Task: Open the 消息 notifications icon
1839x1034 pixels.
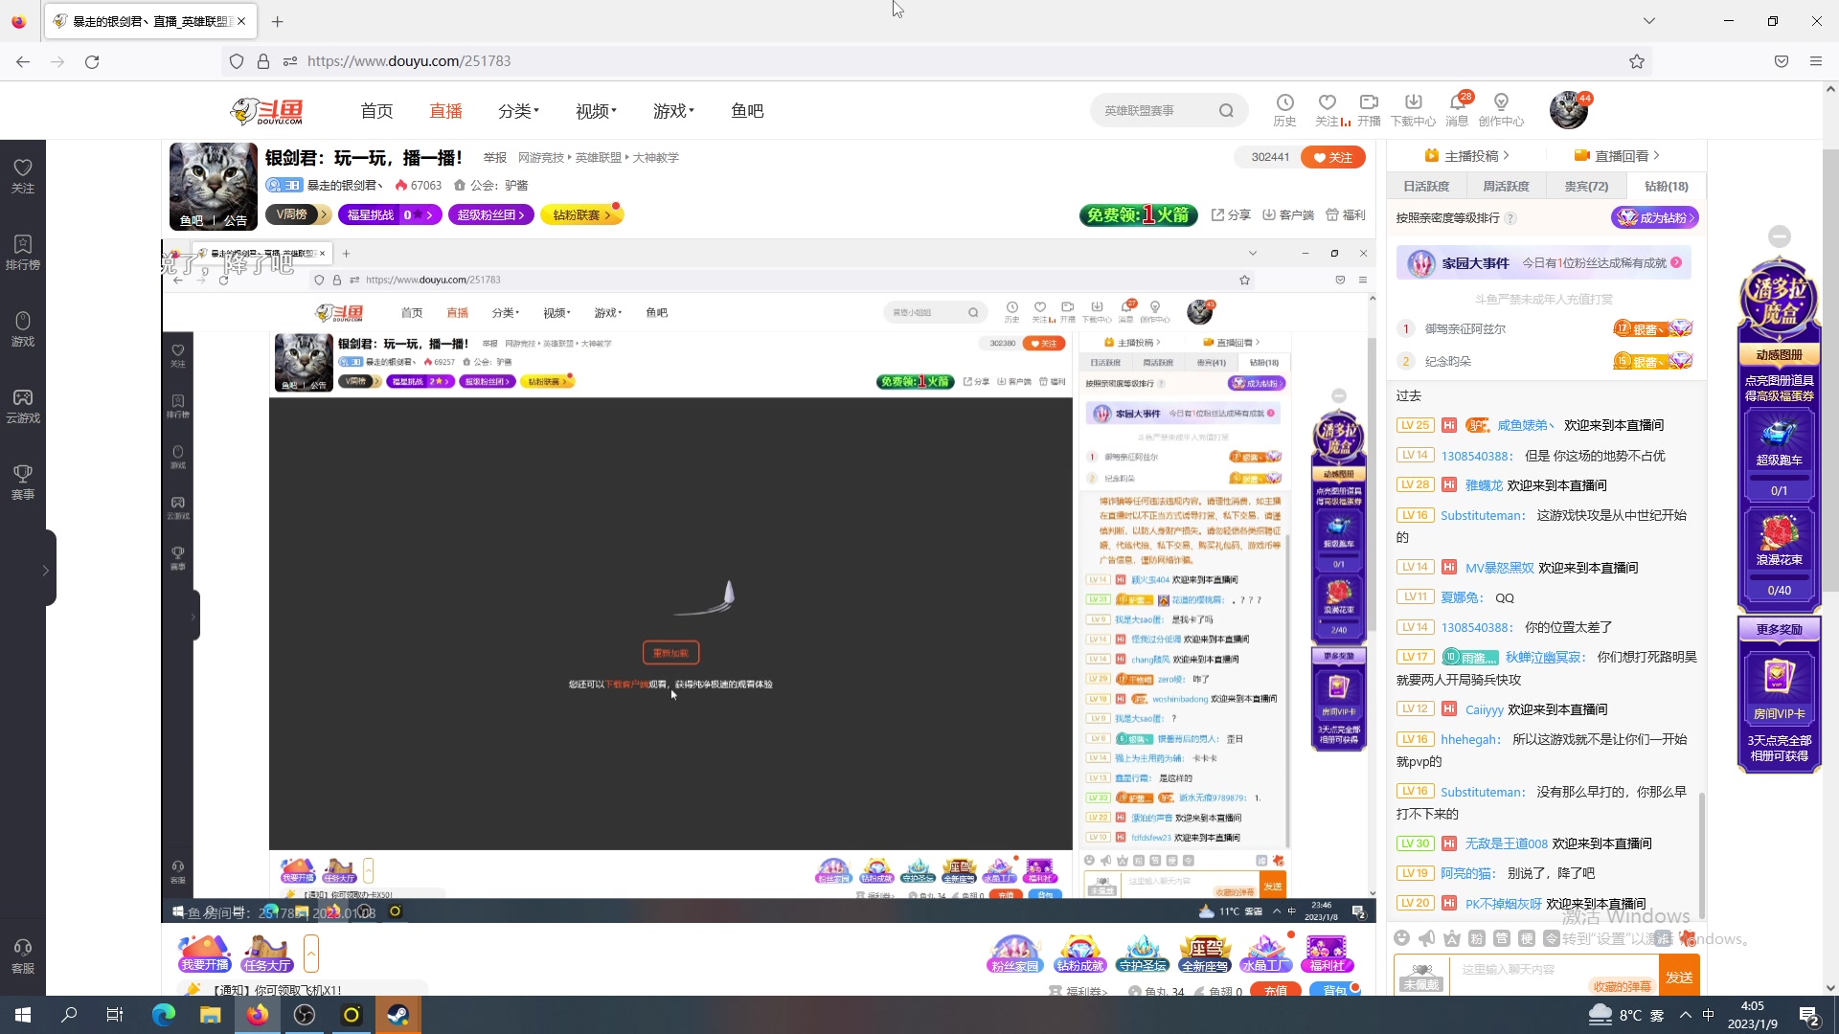Action: [x=1458, y=108]
